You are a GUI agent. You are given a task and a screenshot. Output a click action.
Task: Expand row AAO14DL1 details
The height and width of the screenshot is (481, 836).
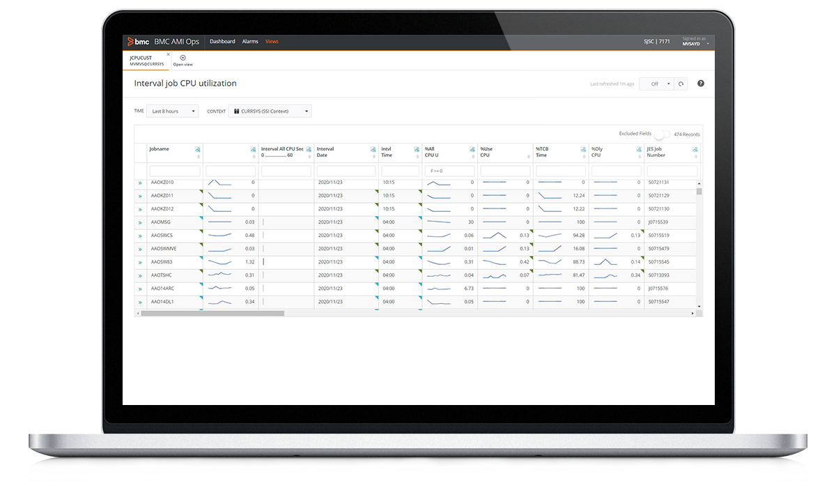click(x=140, y=302)
